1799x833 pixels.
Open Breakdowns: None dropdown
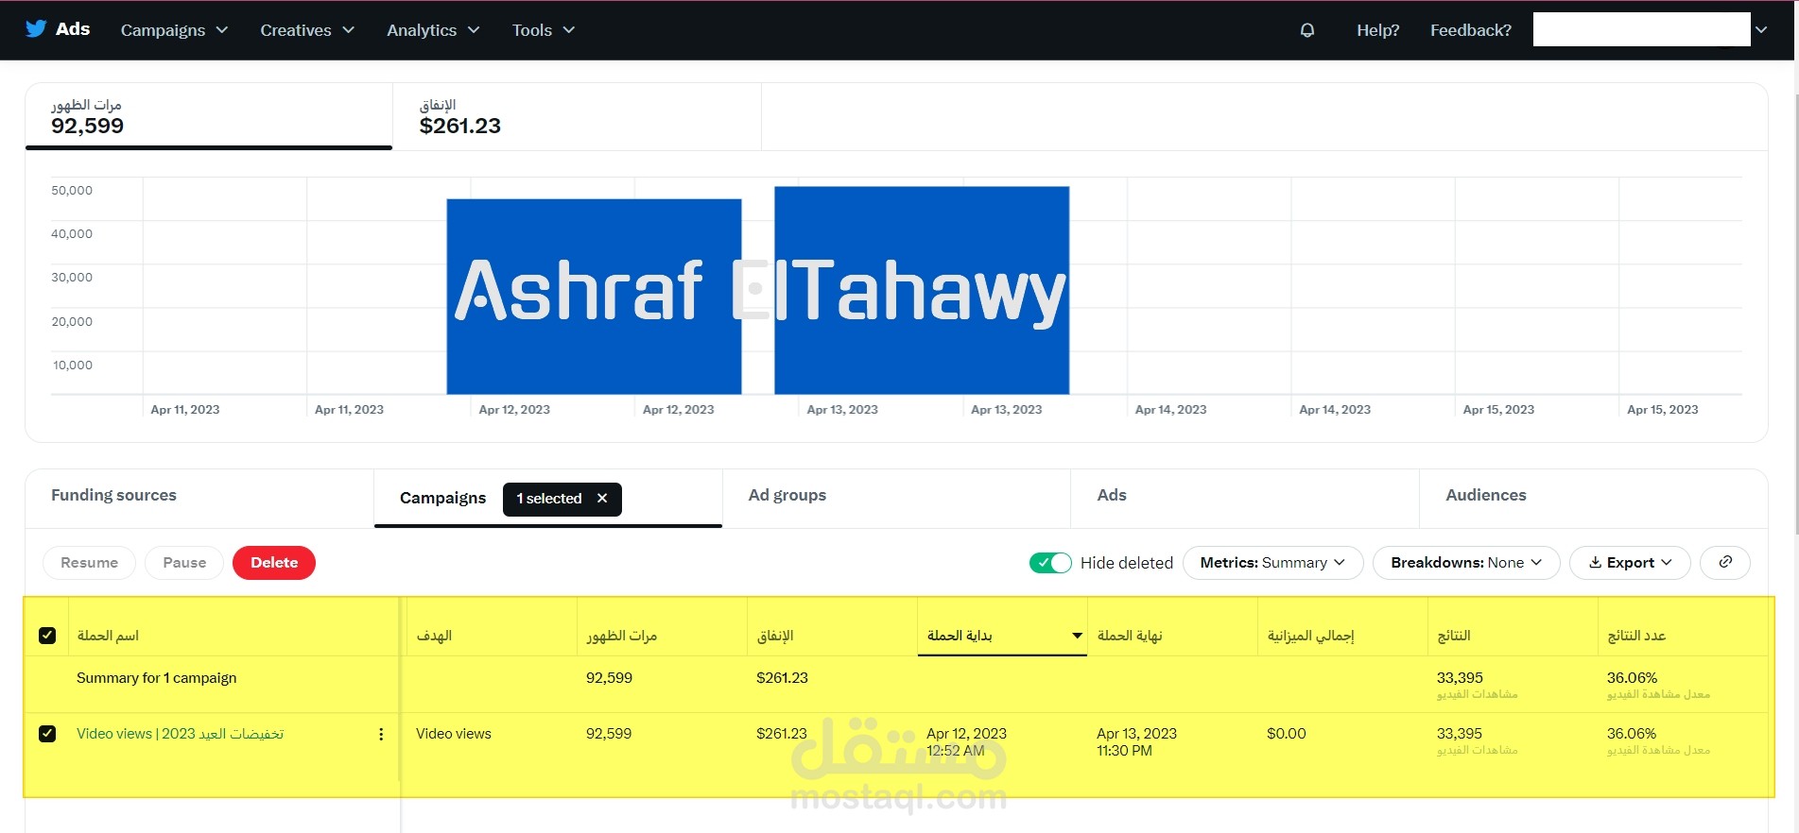point(1466,562)
